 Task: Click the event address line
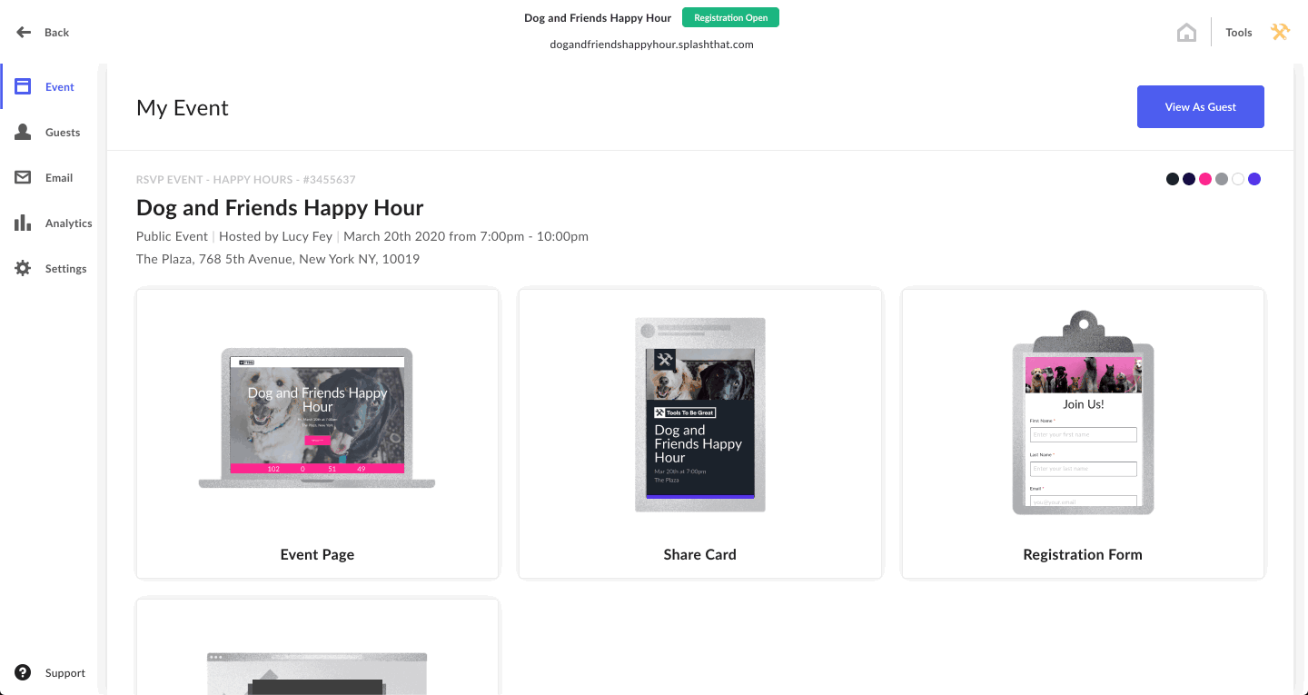coord(278,259)
